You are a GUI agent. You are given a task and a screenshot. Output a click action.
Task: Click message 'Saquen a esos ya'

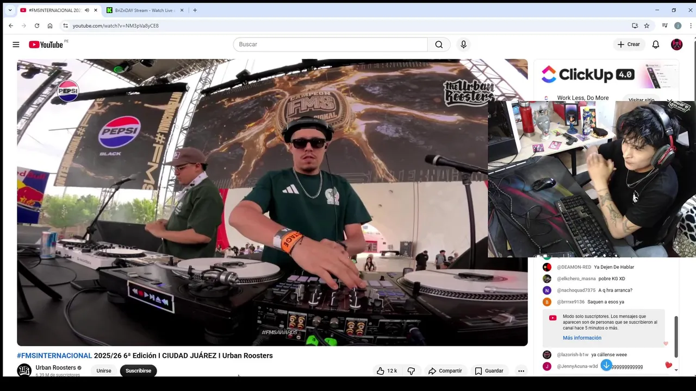pos(605,302)
